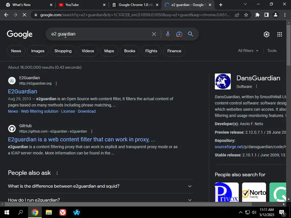
Task: Open Google quick settings gear
Action: click(267, 34)
